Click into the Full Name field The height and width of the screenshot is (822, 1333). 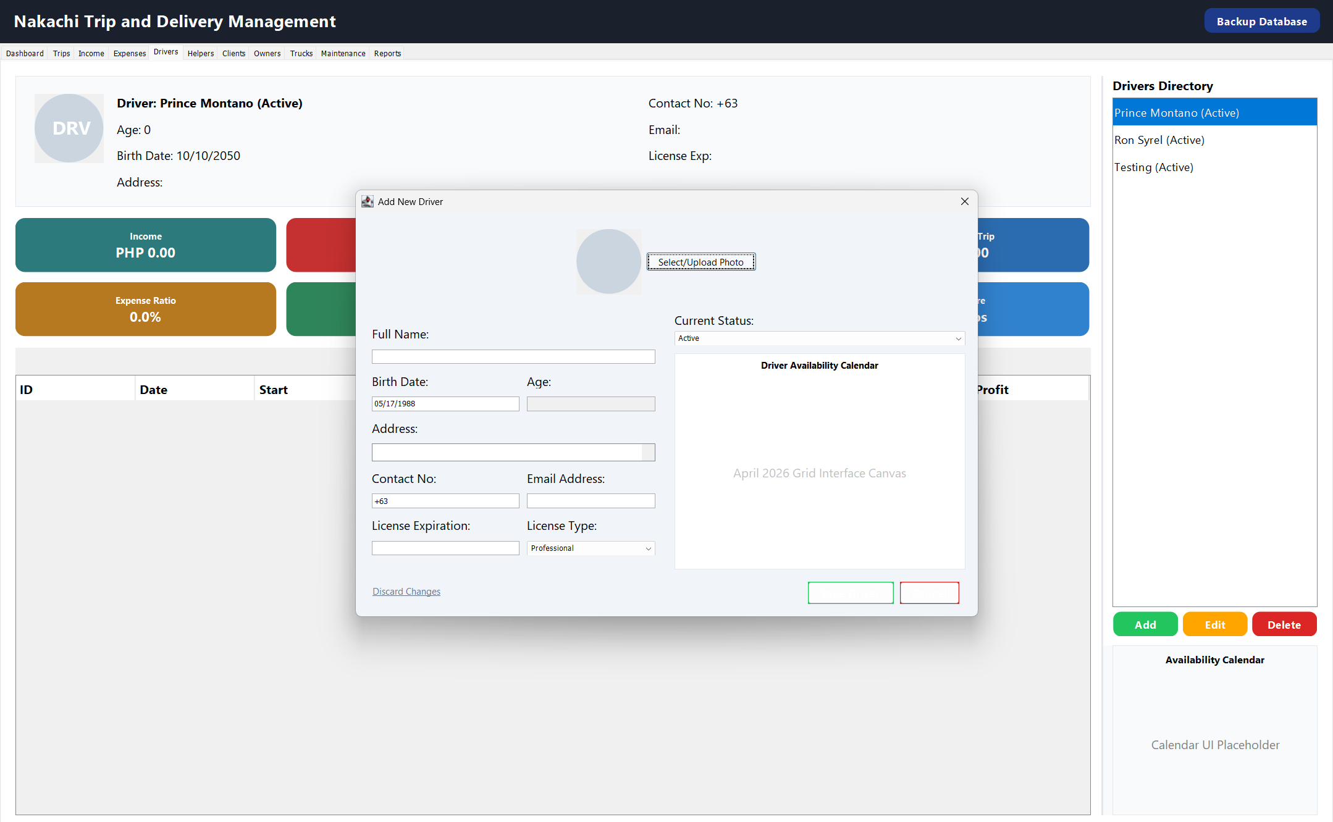pyautogui.click(x=513, y=356)
